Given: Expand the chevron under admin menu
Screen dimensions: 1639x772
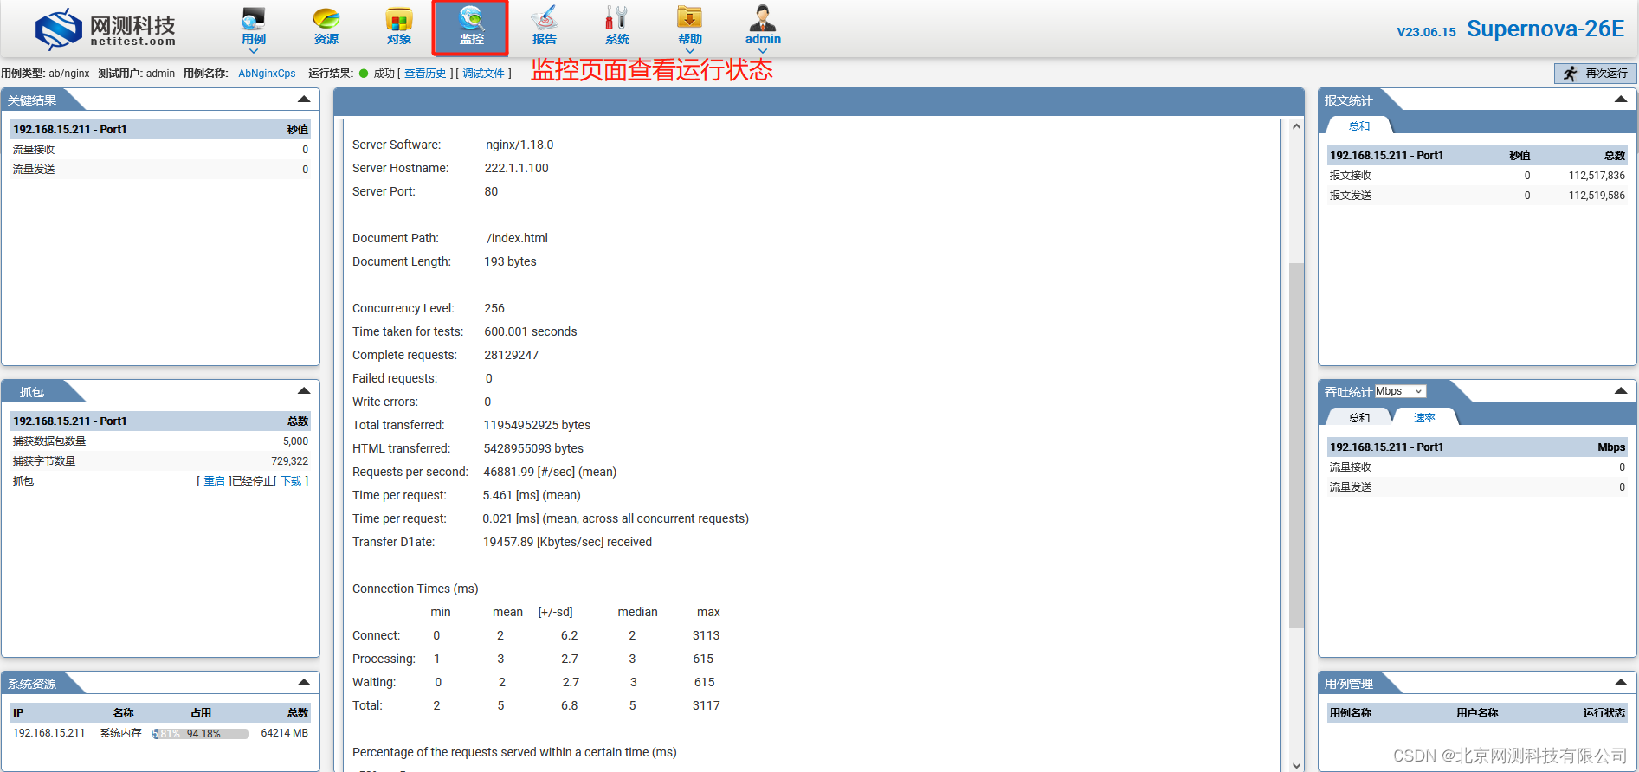Looking at the screenshot, I should pos(763,51).
